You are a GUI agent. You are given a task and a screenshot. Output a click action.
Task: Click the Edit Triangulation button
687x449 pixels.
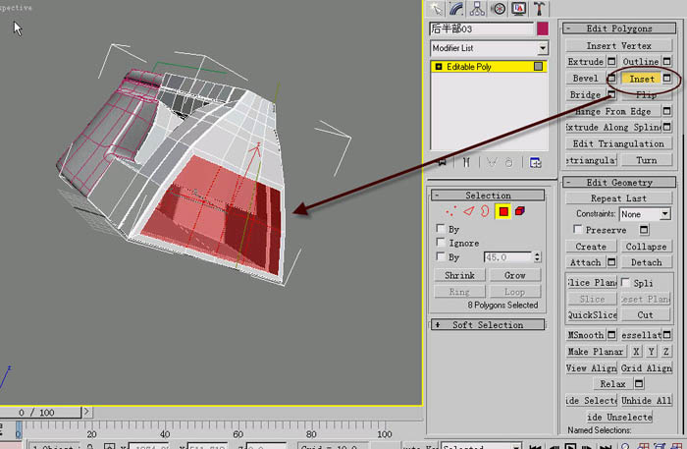(x=618, y=143)
